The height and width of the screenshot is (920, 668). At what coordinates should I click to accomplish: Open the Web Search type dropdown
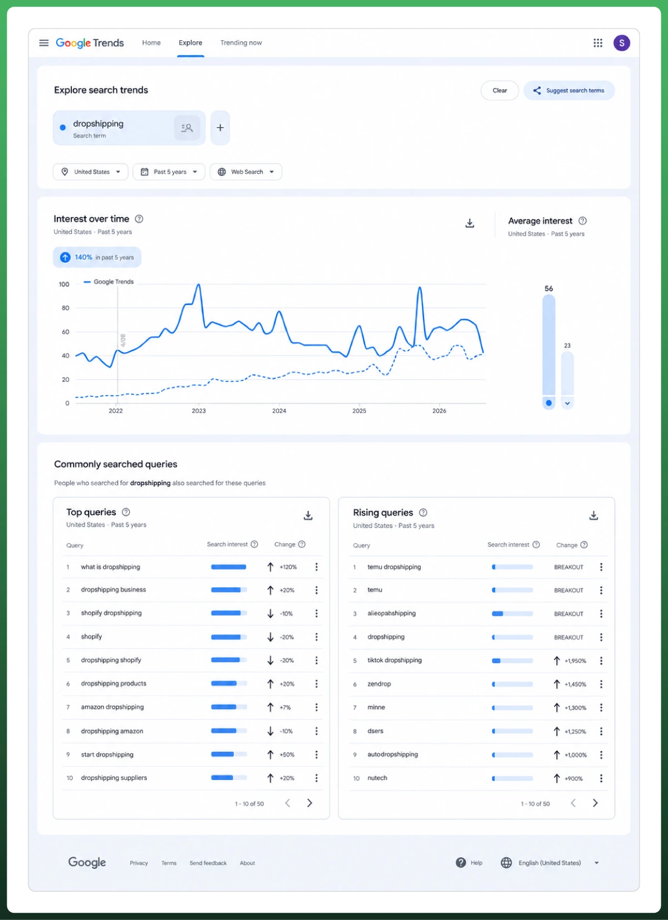246,172
